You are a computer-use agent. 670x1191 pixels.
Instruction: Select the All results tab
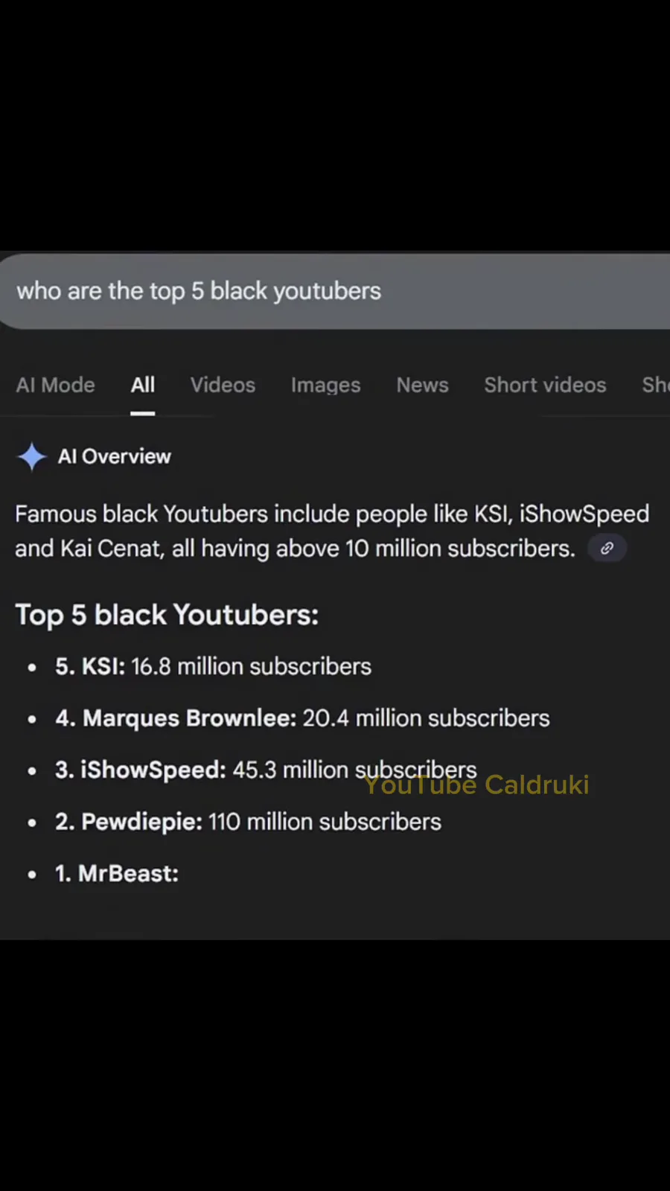pos(143,385)
